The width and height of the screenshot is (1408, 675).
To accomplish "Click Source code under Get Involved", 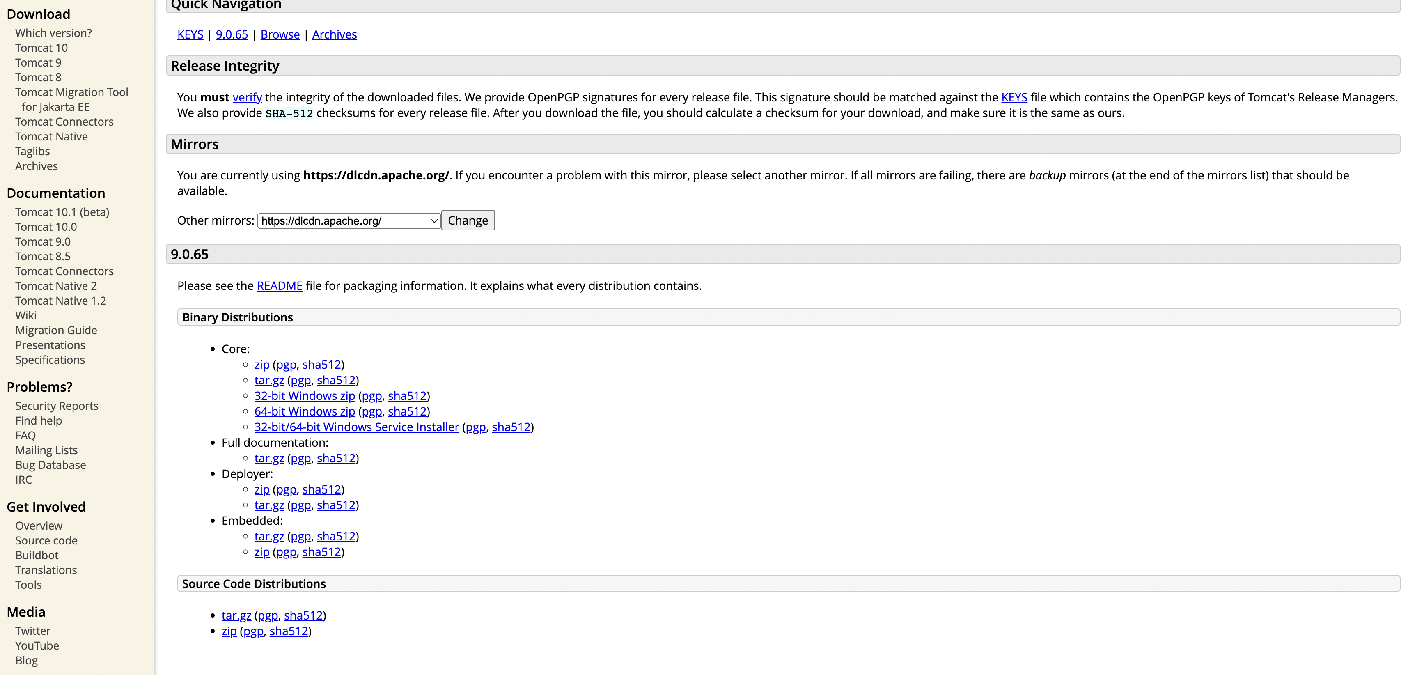I will tap(46, 541).
